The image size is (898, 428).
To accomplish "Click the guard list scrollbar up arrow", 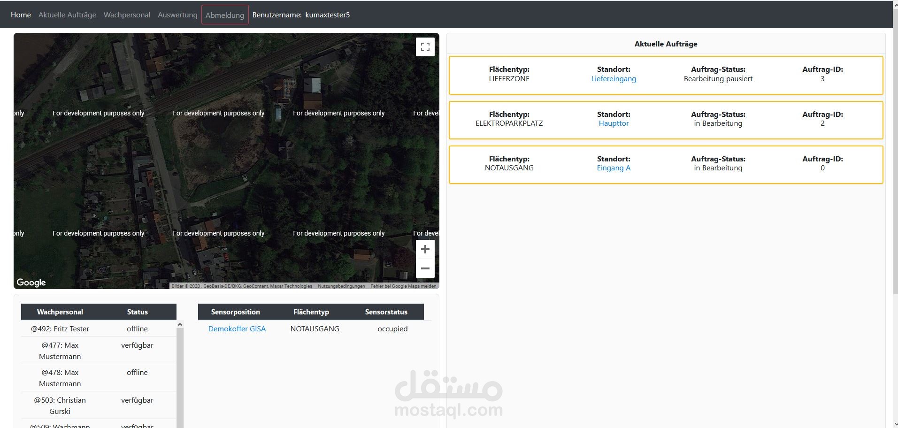I will point(180,324).
